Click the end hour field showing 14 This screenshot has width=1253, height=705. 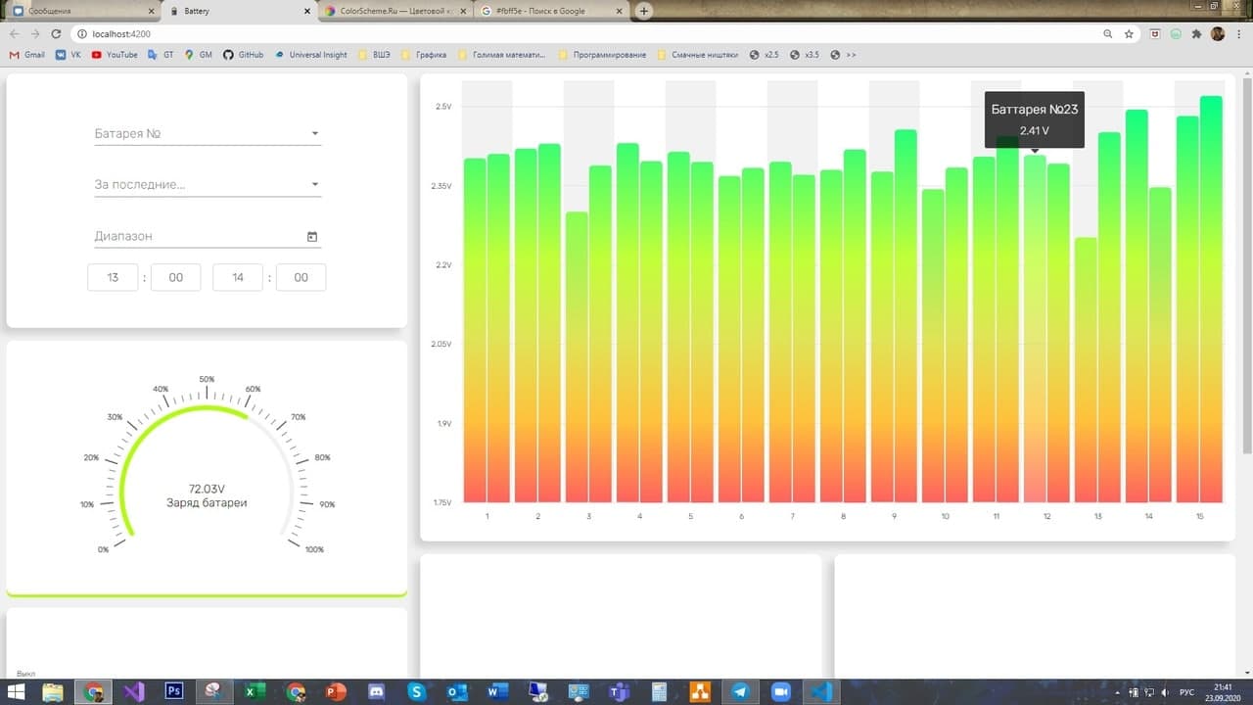click(x=238, y=277)
